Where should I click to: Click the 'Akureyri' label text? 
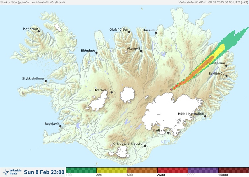[133, 49]
